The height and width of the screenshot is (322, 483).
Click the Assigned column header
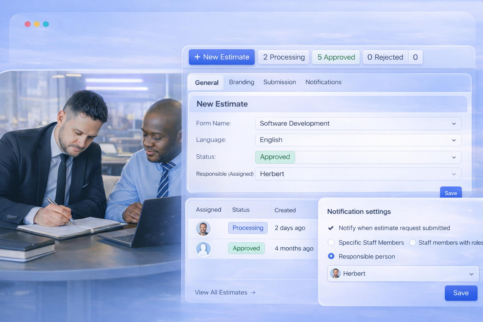tap(208, 210)
